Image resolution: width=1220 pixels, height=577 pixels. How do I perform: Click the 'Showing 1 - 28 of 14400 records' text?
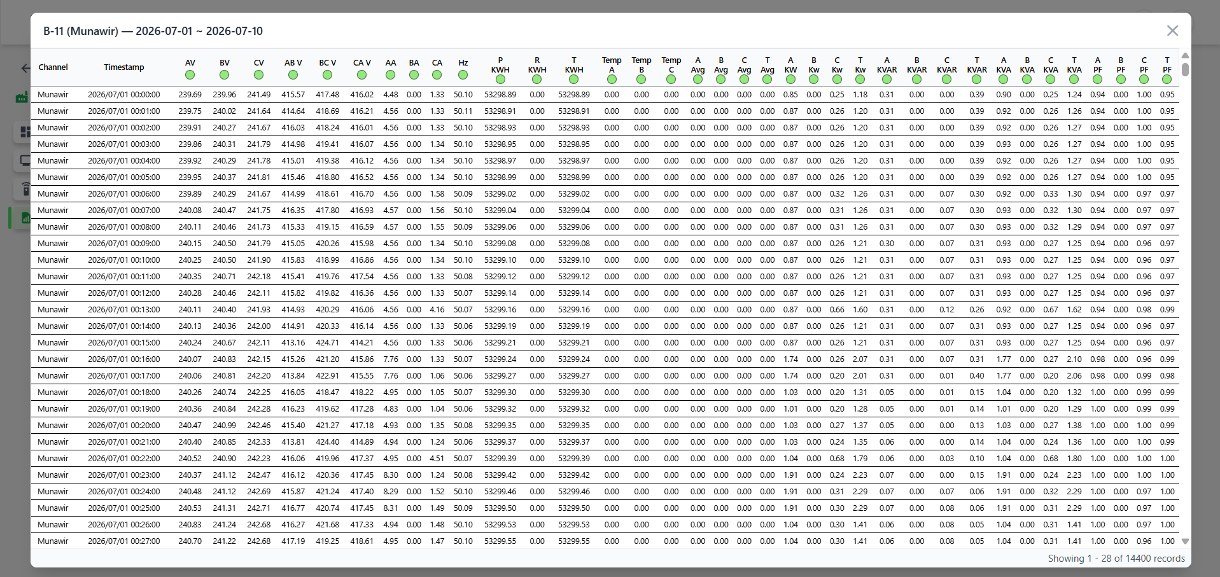(x=1116, y=559)
